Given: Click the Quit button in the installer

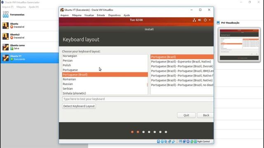Looking at the screenshot, I should click(x=186, y=115).
